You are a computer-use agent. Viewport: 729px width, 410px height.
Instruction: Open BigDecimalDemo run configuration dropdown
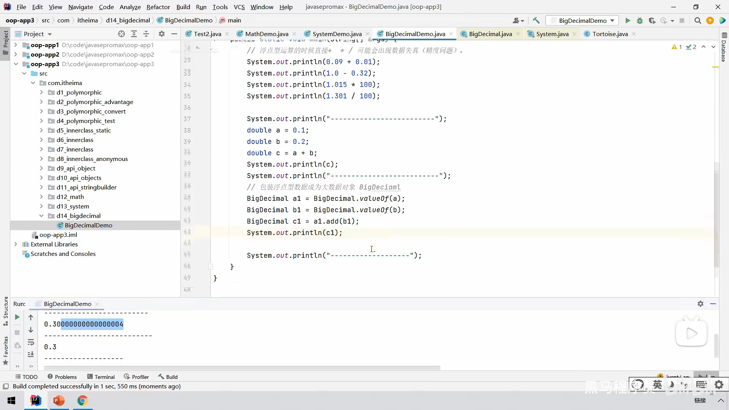point(582,20)
